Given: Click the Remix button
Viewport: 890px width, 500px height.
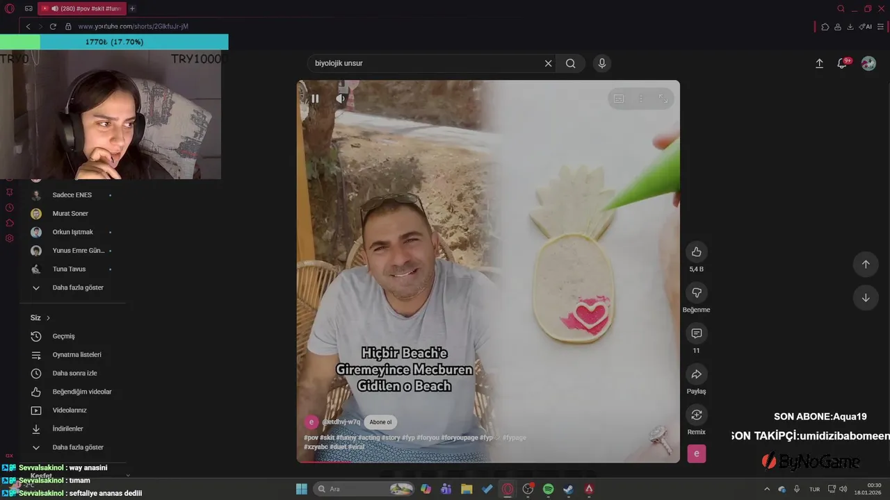Looking at the screenshot, I should (696, 415).
